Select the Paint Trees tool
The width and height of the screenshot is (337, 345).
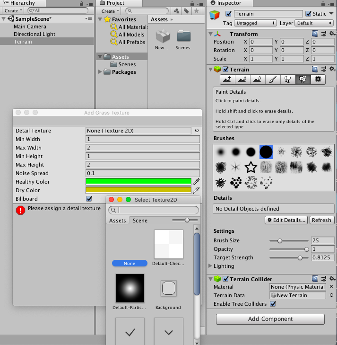pyautogui.click(x=287, y=80)
